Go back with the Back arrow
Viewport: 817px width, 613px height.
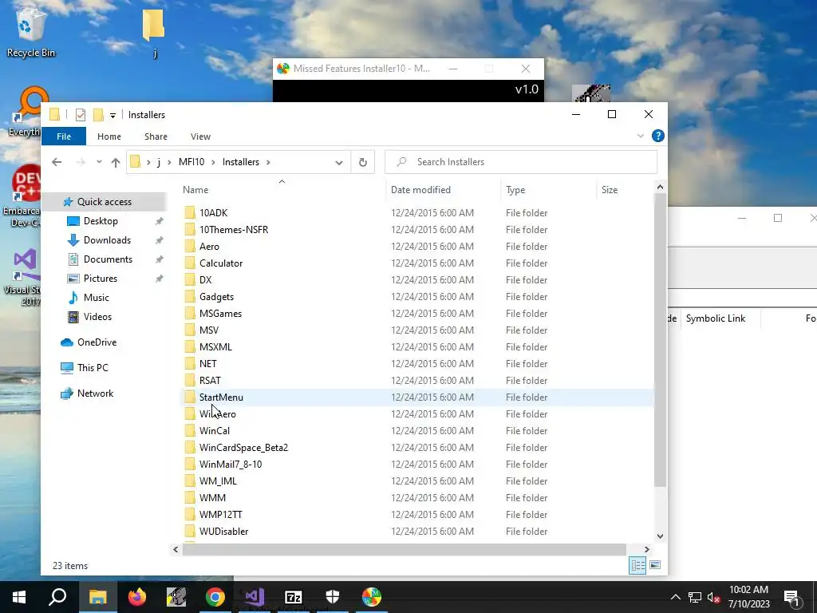point(57,162)
